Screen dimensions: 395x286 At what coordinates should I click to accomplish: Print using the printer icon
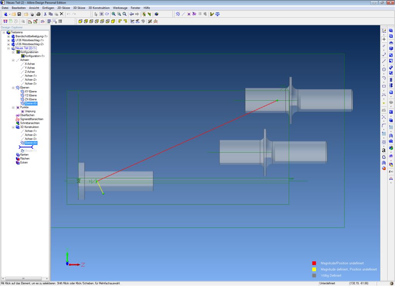tap(38, 14)
